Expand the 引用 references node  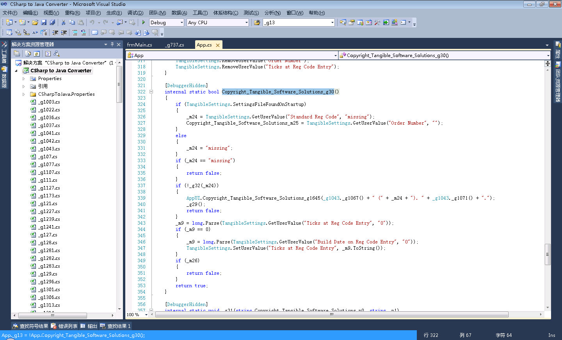23,86
